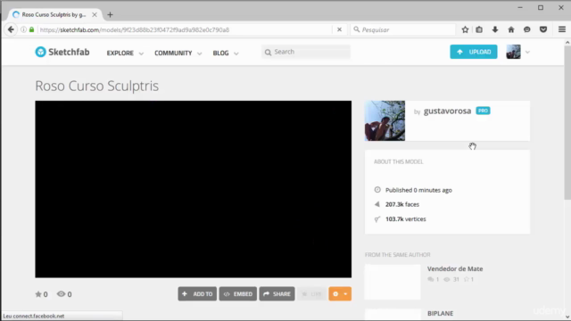571x321 pixels.
Task: Click the author avatar photo thumbnail
Action: 385,121
